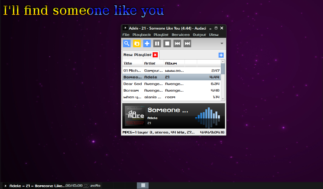The height and width of the screenshot is (189, 323).
Task: Open the File menu
Action: pyautogui.click(x=126, y=35)
